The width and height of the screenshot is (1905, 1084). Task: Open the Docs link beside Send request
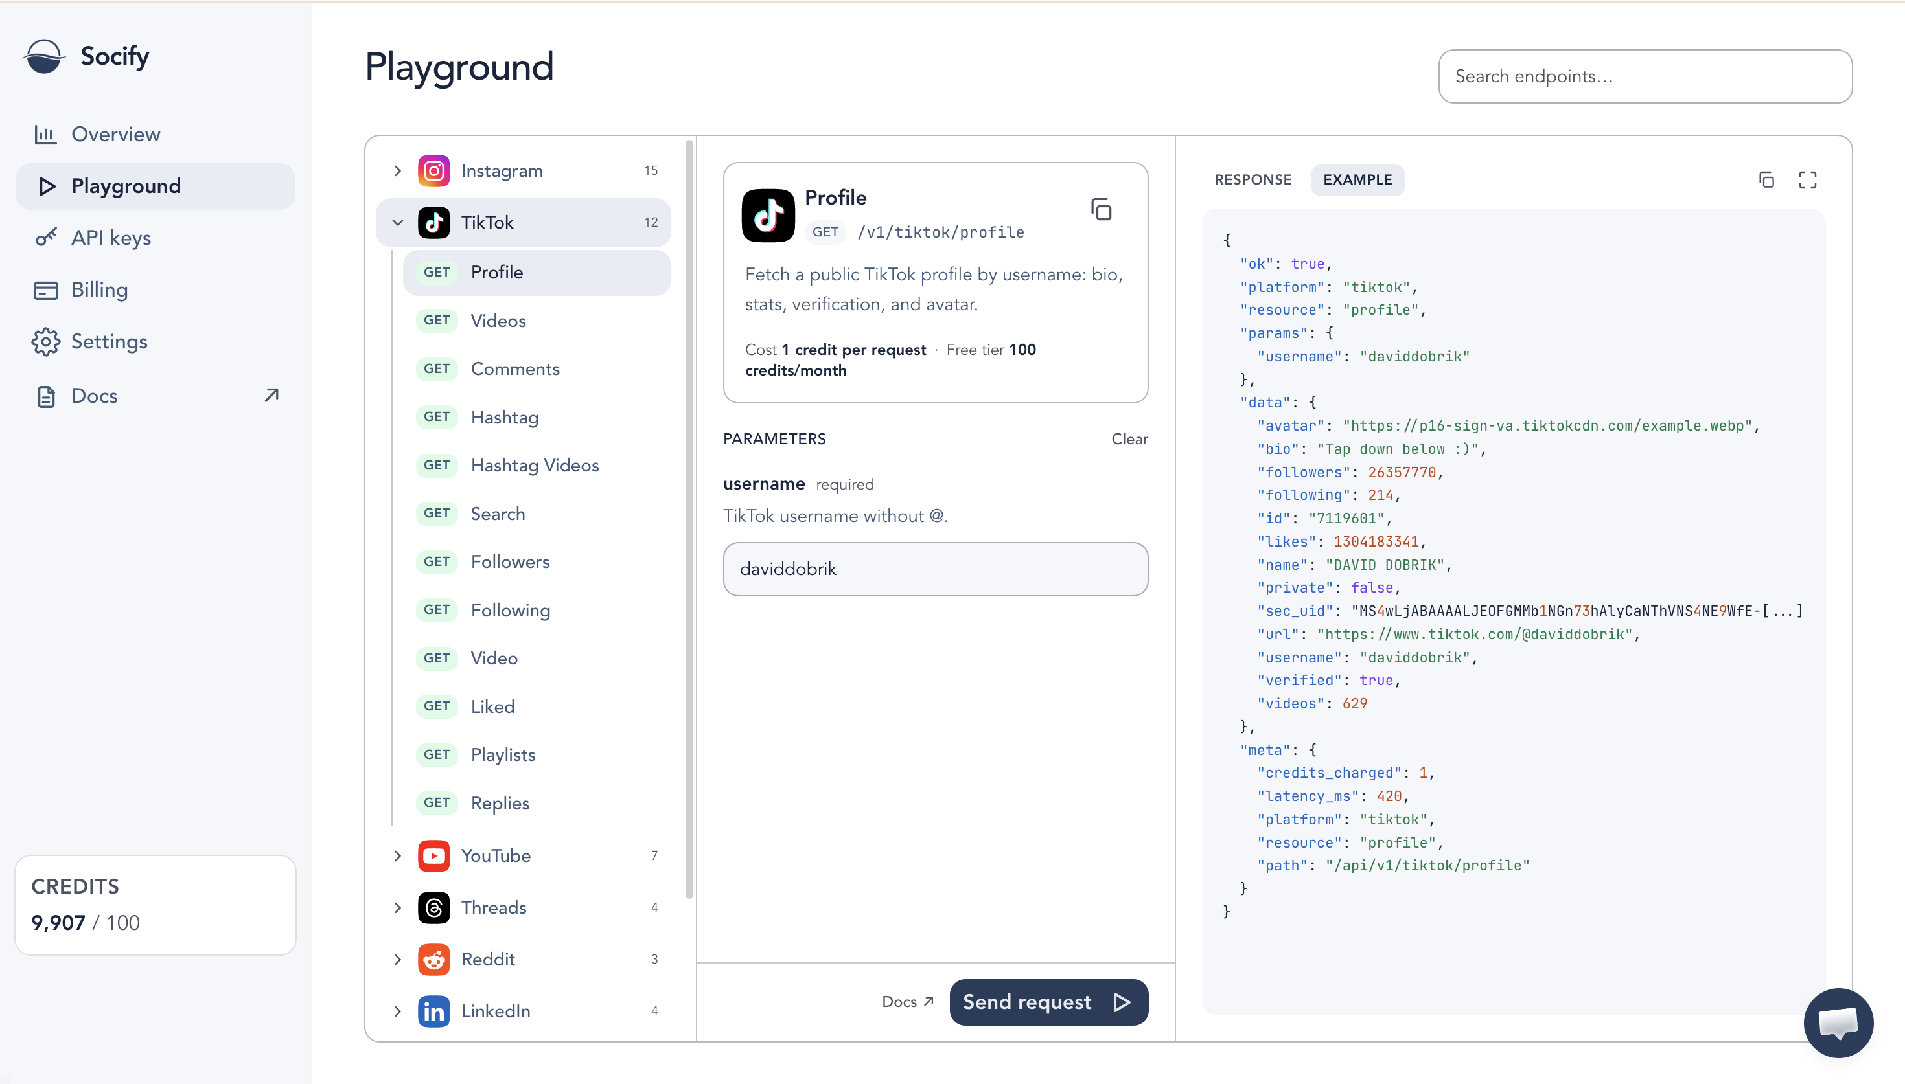click(907, 1001)
